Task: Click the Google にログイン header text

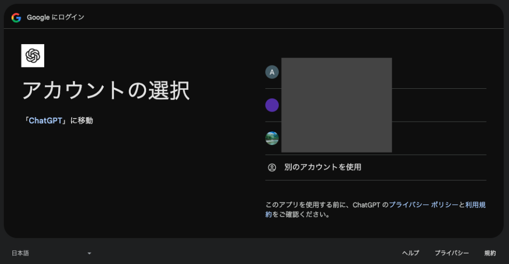Action: (x=56, y=17)
